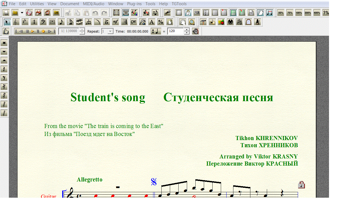This screenshot has height=224, width=349.
Task: Click the New document icon
Action: [x=6, y=13]
